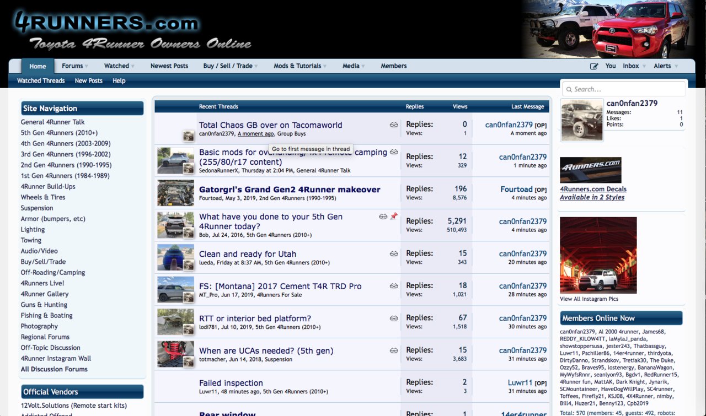Open the Members tab
The height and width of the screenshot is (416, 706).
394,66
